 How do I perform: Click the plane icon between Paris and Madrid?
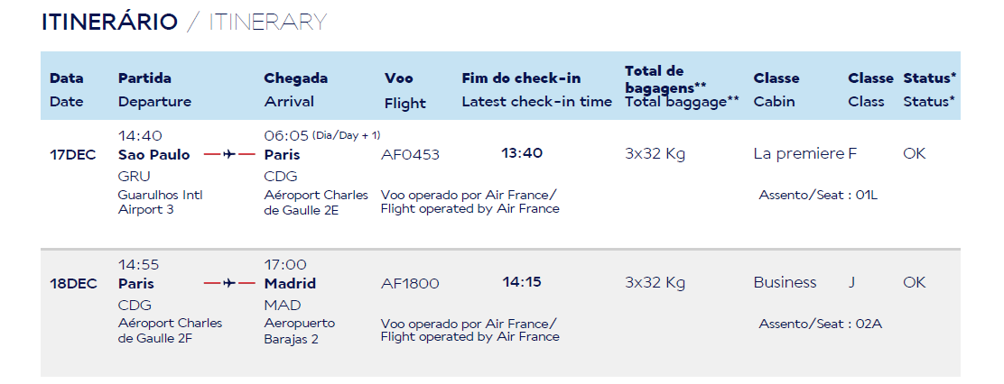[x=228, y=283]
